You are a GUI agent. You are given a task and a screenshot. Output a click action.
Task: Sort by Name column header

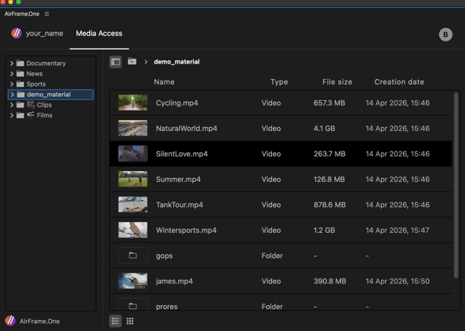164,82
